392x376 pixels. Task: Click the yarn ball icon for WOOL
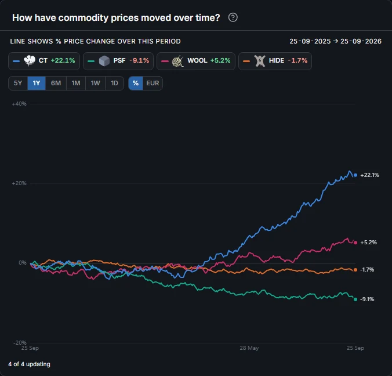(178, 61)
